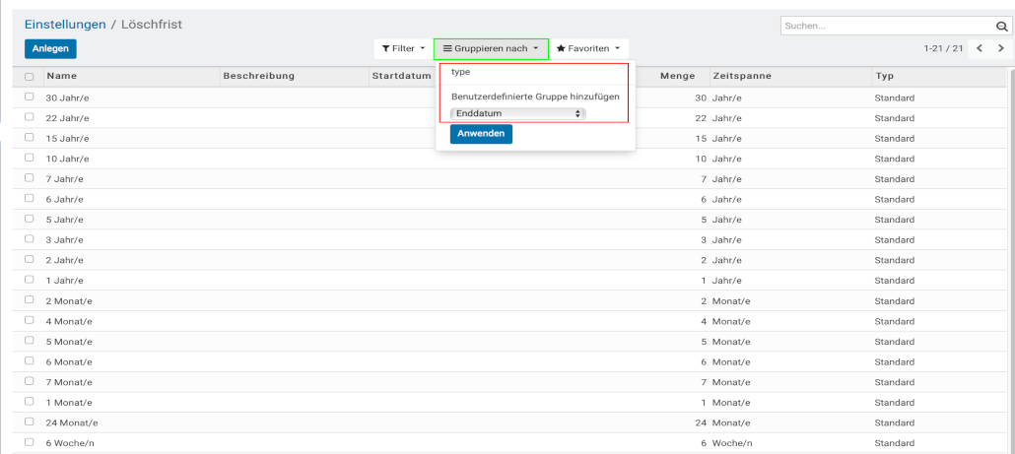
Task: Select the 7 Jahr/e row checkbox
Action: [30, 178]
